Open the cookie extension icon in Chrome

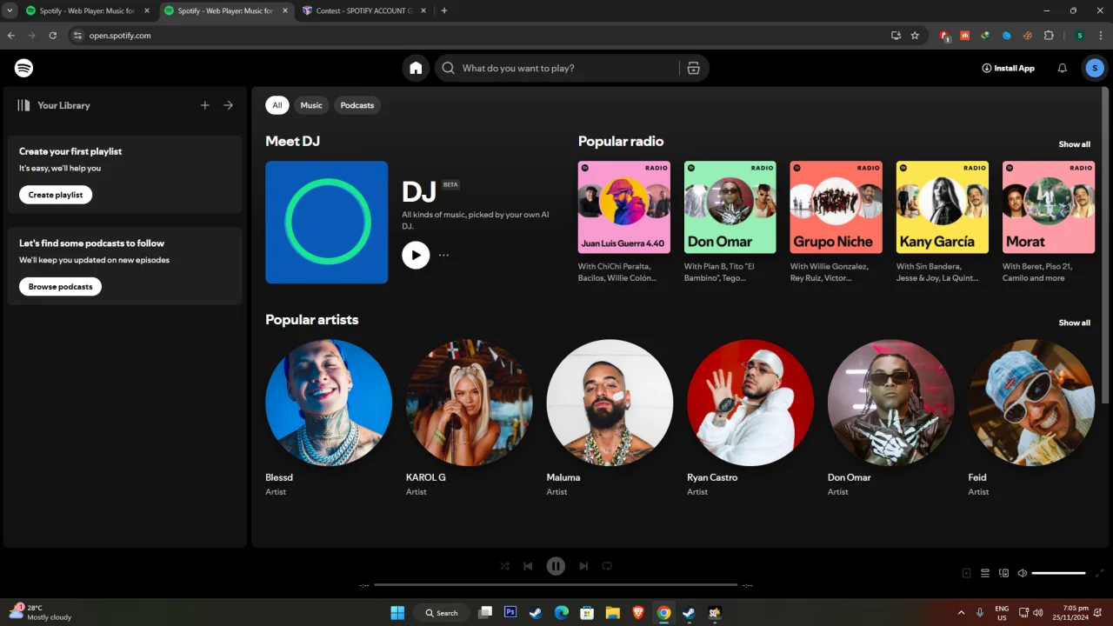click(x=1028, y=36)
